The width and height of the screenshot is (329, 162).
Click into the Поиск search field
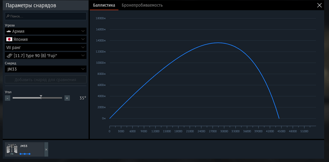pyautogui.click(x=48, y=16)
